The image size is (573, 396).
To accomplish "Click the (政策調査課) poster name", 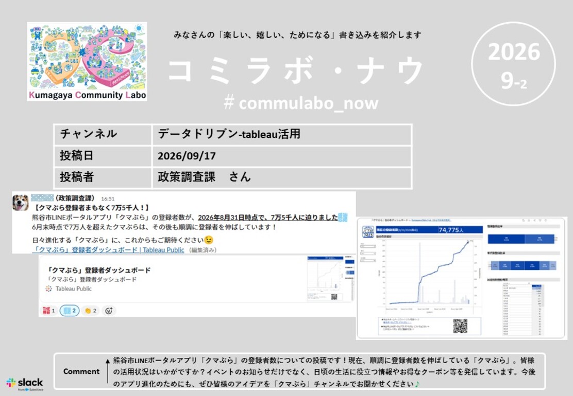I will coord(75,199).
